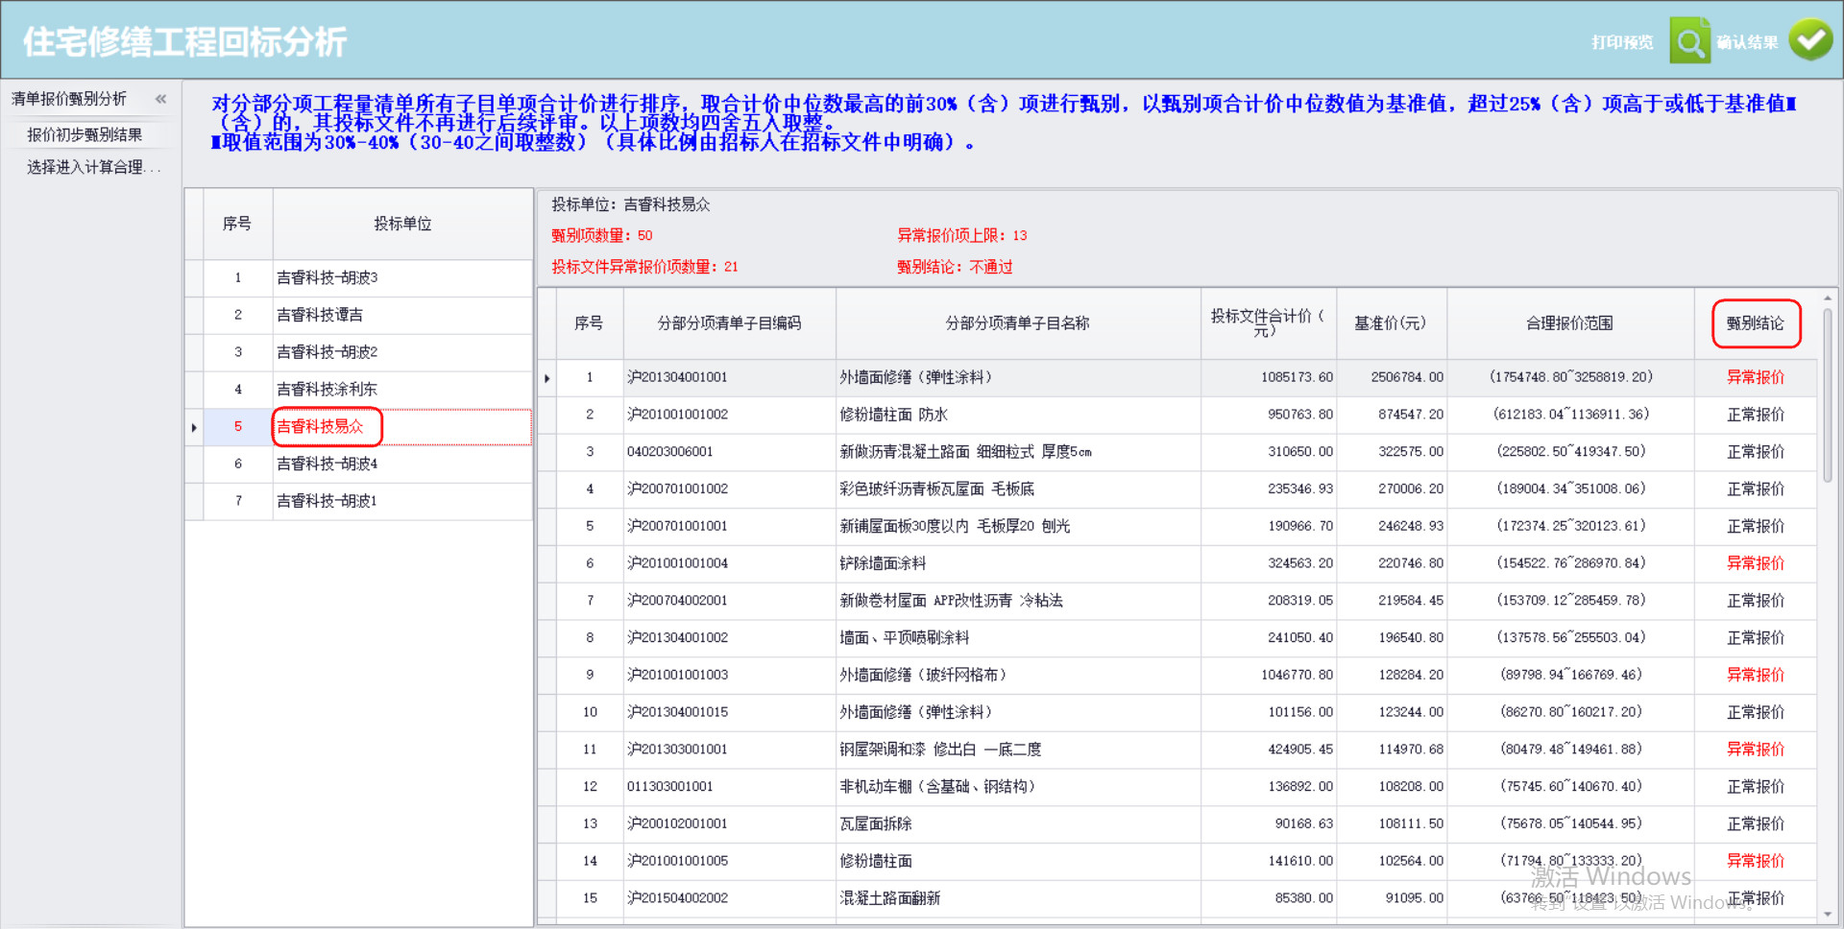1844x929 pixels.
Task: Click range cell (225802.50~419347.50)
Action: pyautogui.click(x=1570, y=452)
